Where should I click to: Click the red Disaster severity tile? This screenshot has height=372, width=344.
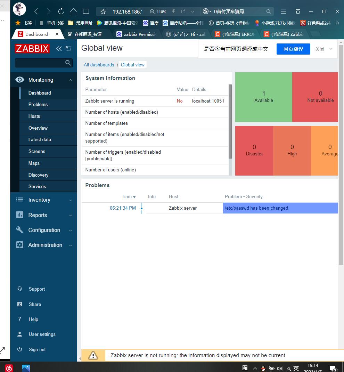(x=254, y=151)
